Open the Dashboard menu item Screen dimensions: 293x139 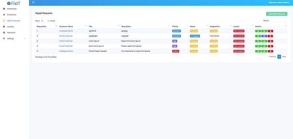click(x=12, y=9)
